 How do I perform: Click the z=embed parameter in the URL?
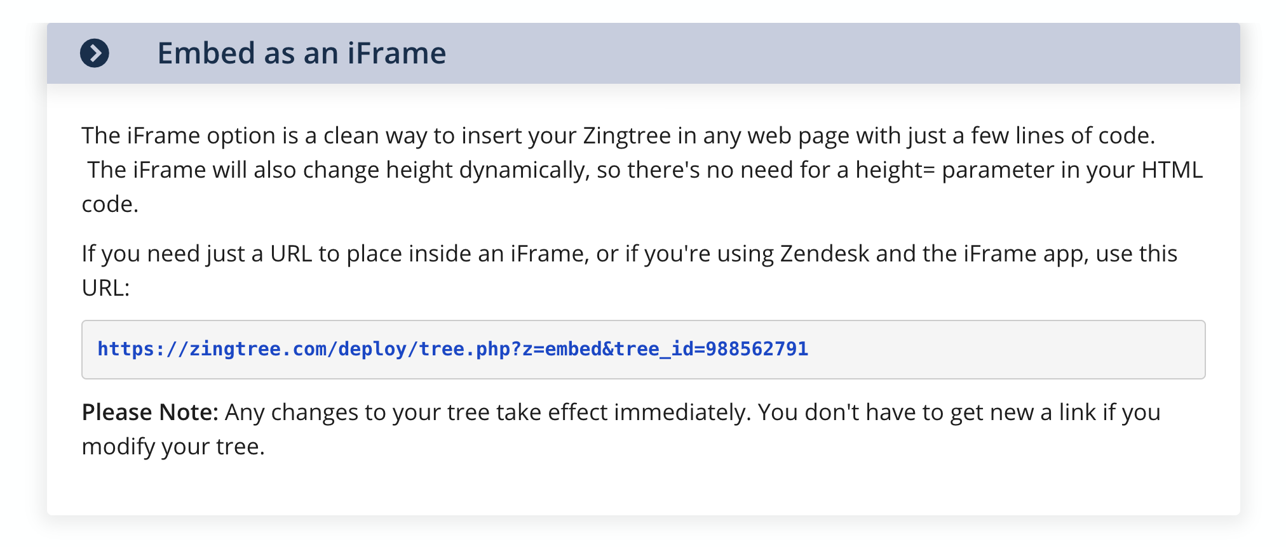[x=562, y=348]
